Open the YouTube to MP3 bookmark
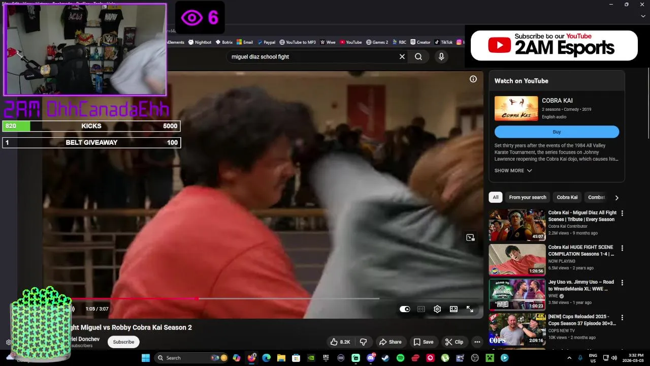 pyautogui.click(x=298, y=42)
